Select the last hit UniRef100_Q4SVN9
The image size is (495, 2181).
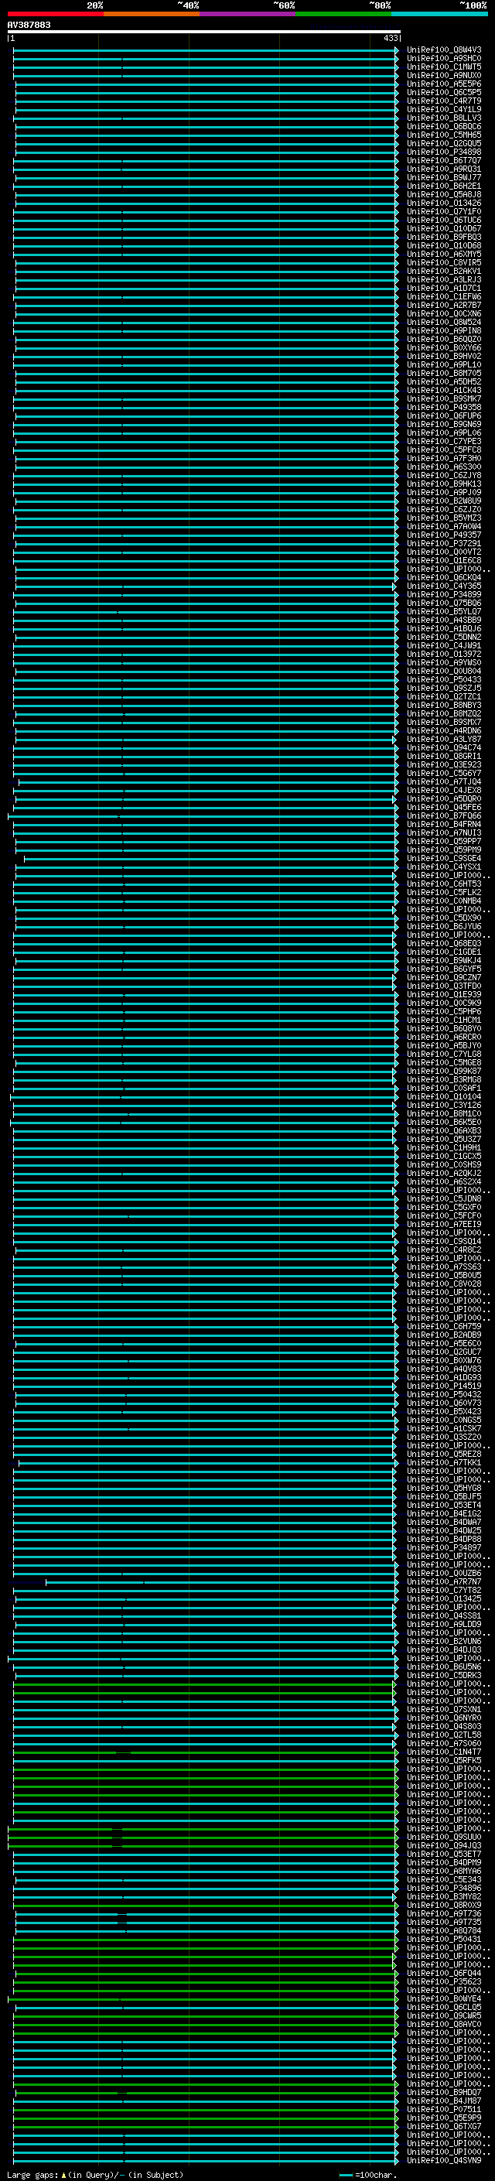point(444,2161)
